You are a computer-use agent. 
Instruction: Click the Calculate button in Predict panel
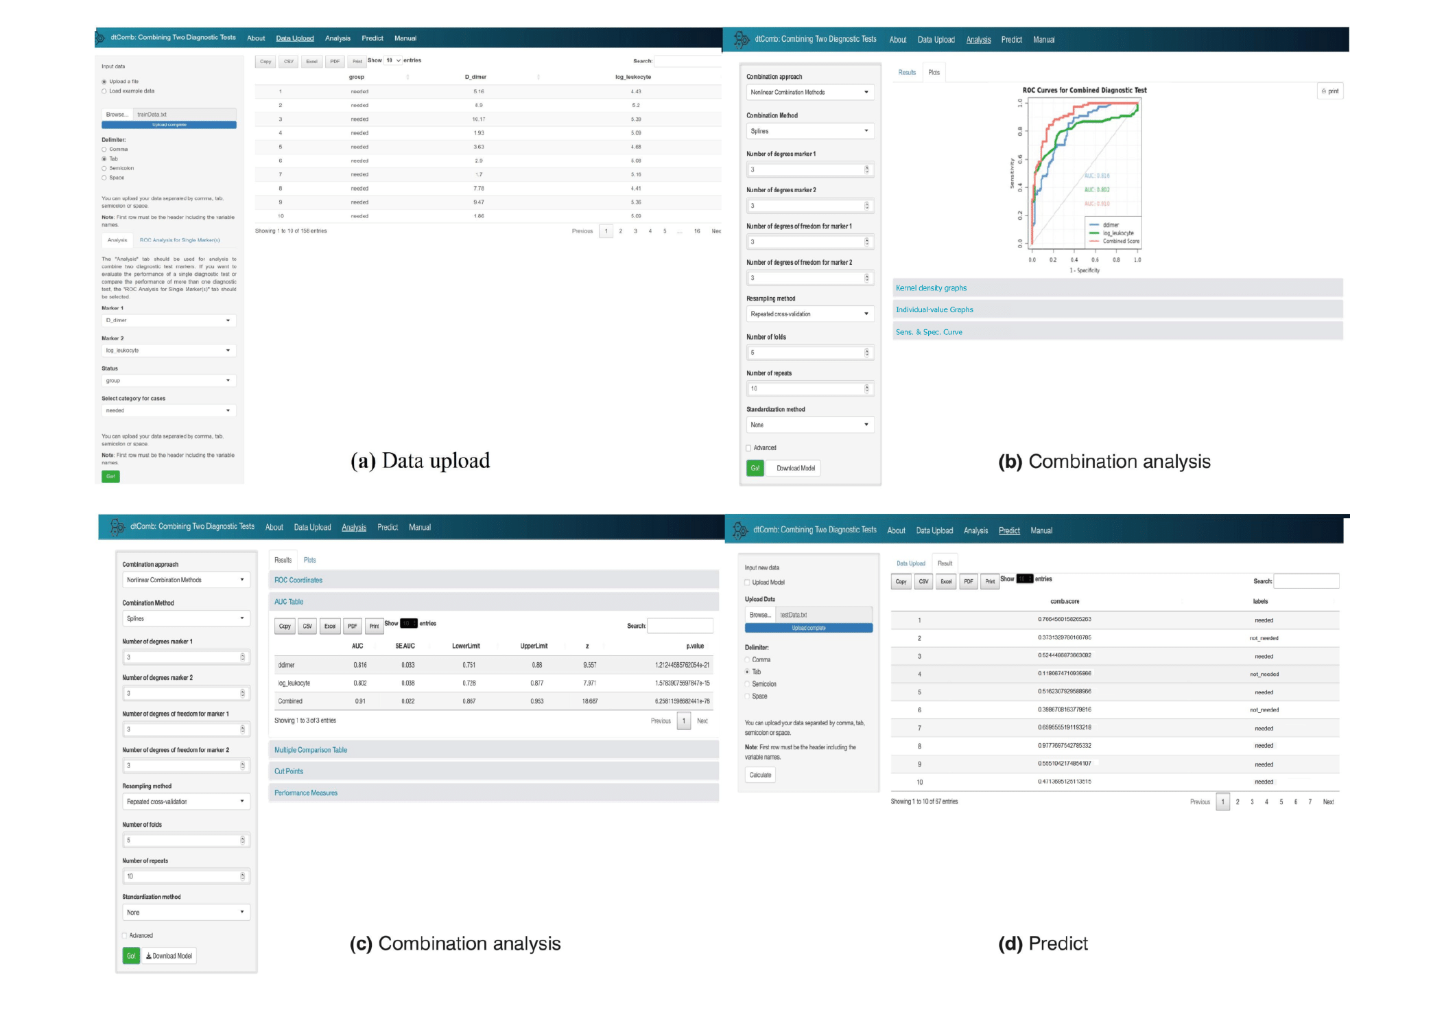click(760, 775)
